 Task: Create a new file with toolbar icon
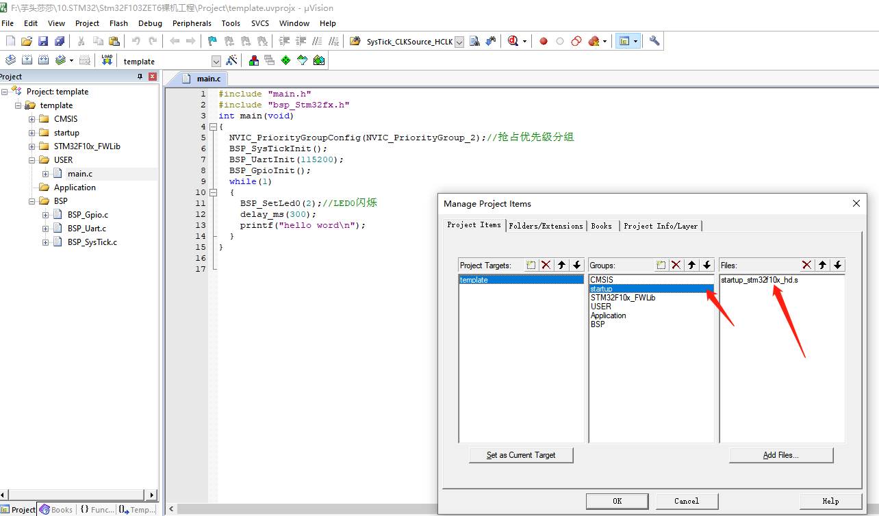point(10,41)
